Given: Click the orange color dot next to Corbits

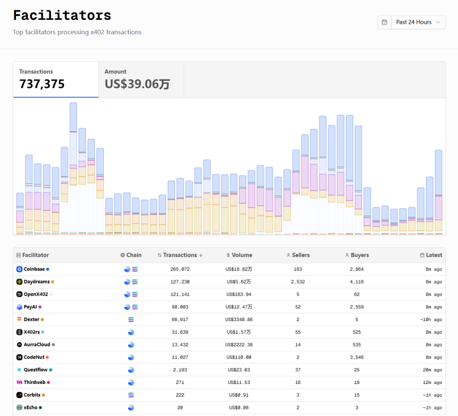Looking at the screenshot, I should click(44, 395).
